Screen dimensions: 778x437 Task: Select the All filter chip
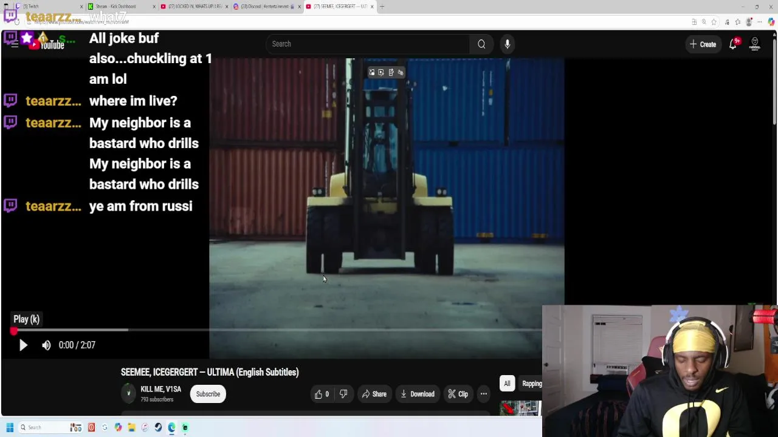tap(507, 383)
